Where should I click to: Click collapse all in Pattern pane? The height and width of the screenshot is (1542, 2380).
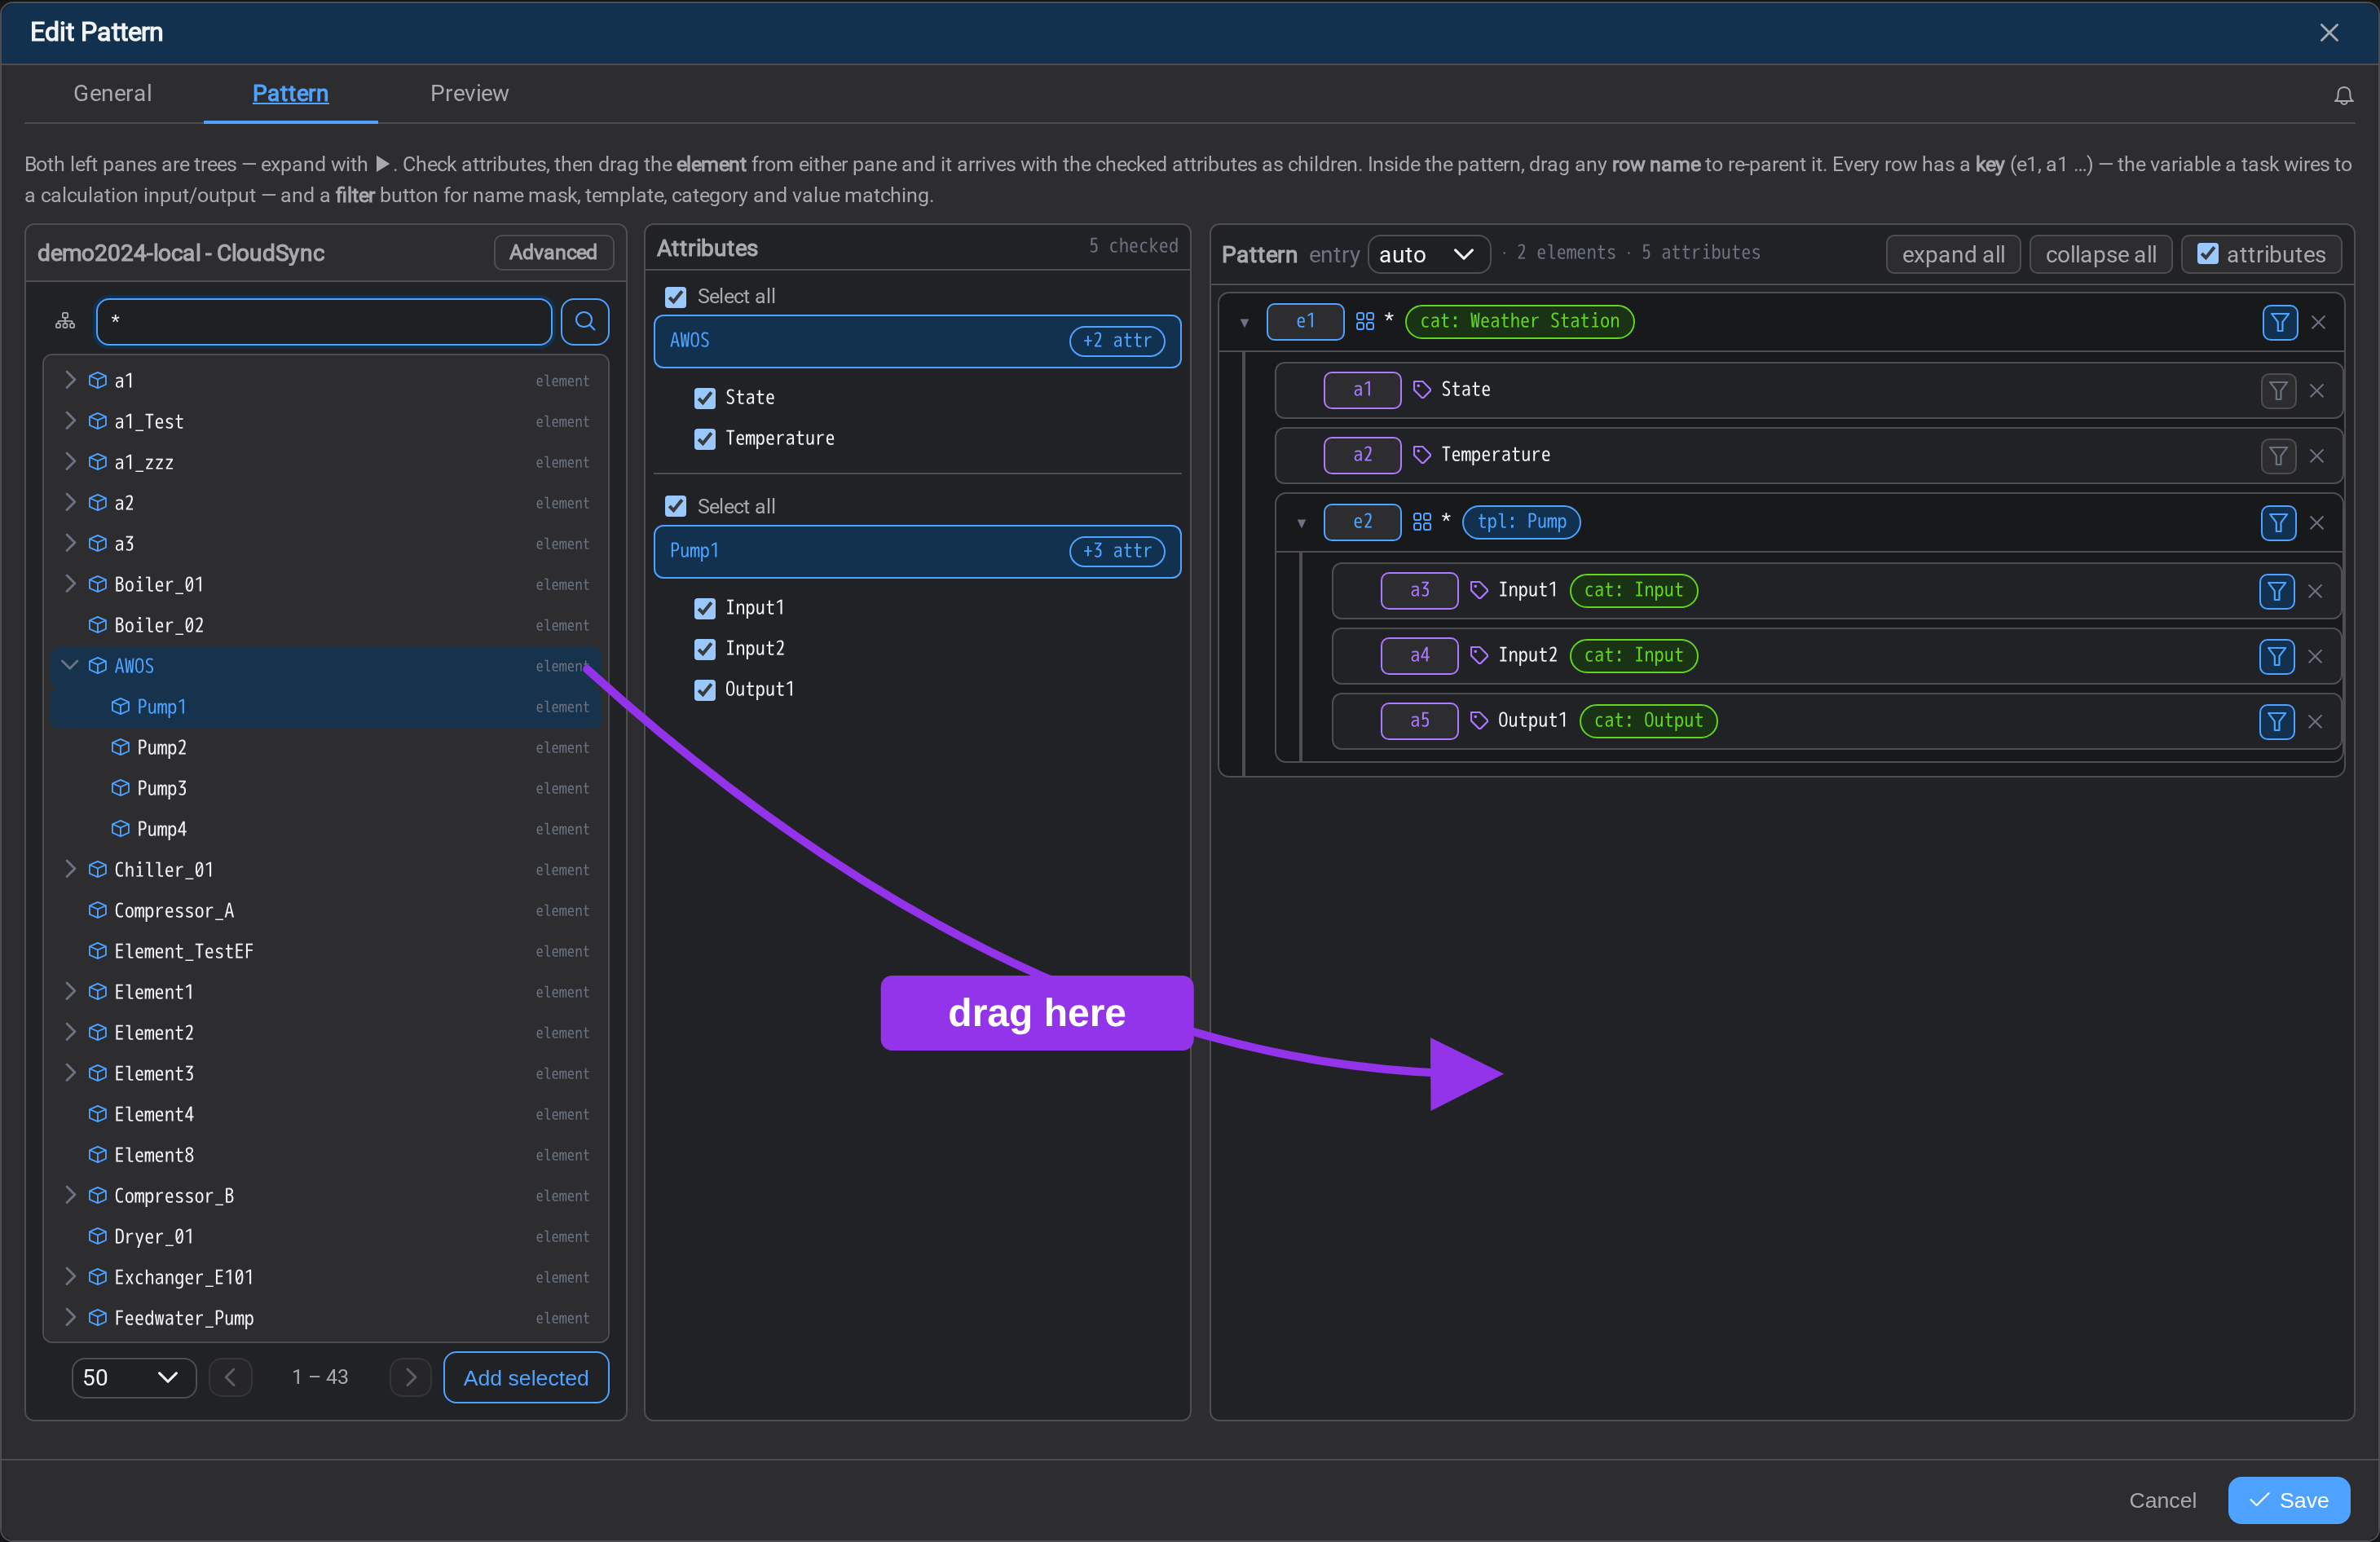(2100, 254)
